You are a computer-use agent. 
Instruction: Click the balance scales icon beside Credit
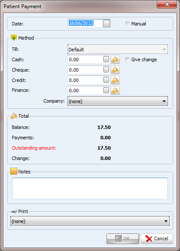pos(115,80)
